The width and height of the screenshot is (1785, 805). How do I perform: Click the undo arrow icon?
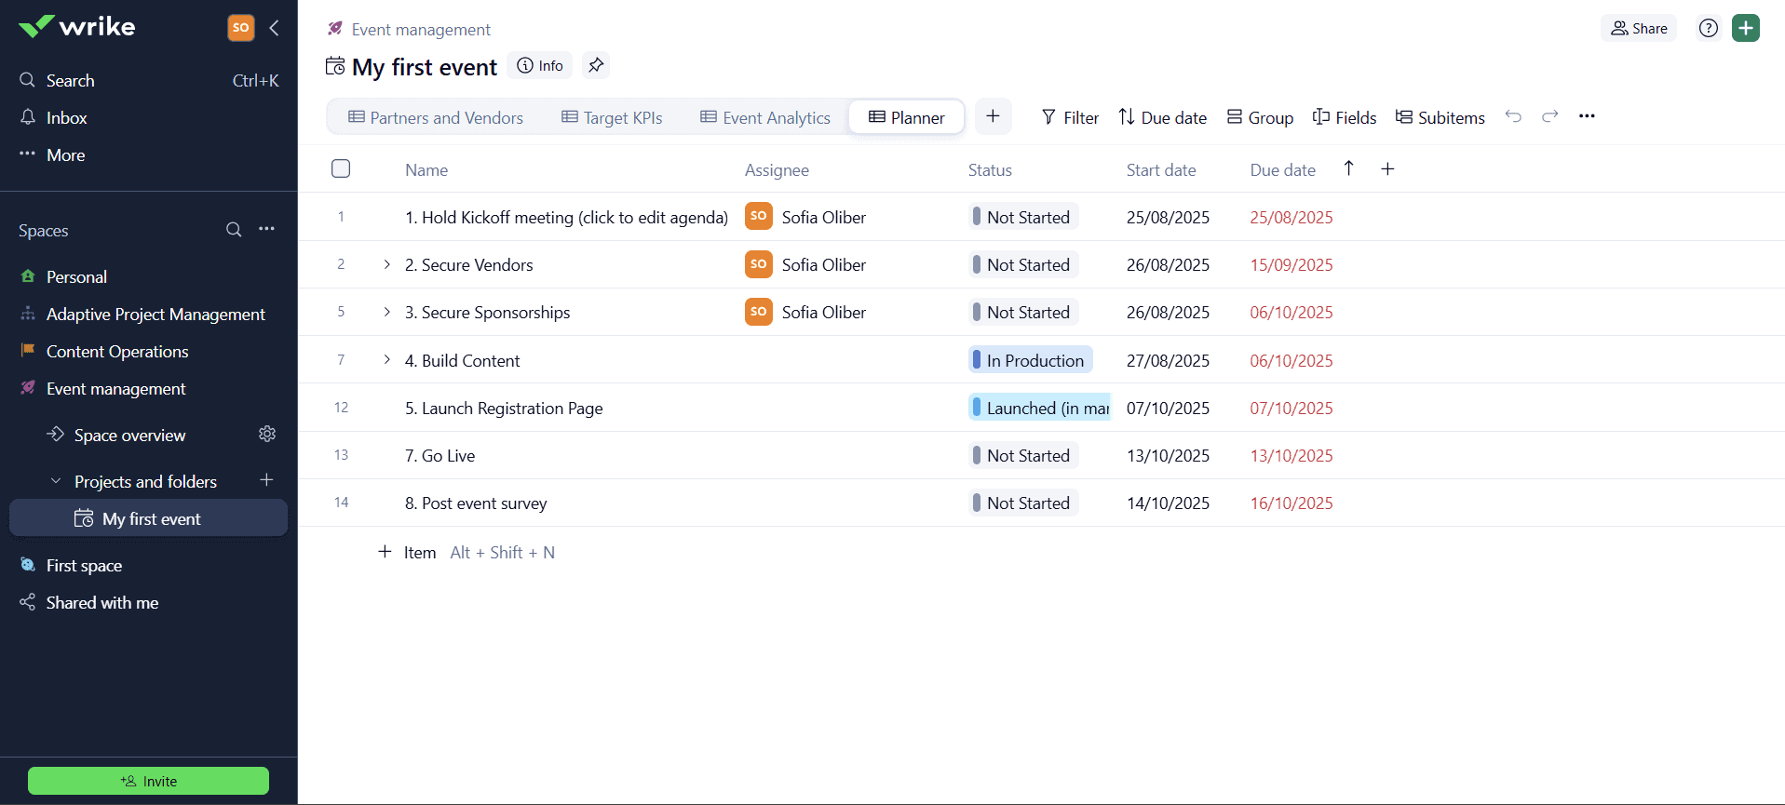(1513, 116)
